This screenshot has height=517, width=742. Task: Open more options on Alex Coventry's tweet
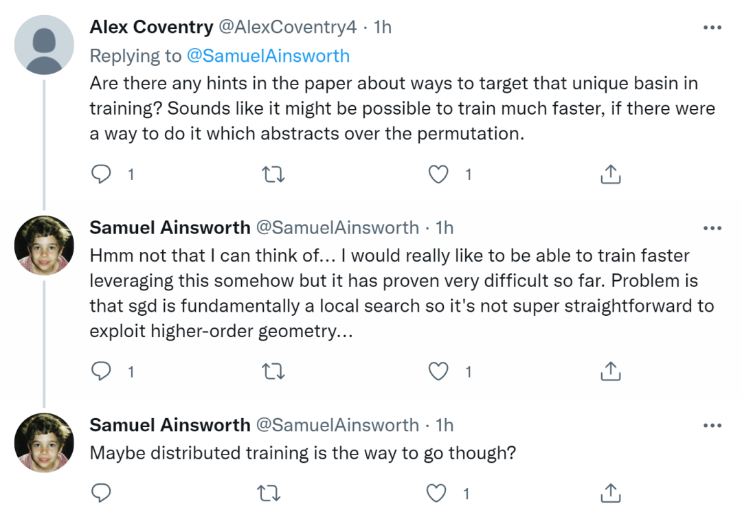[712, 28]
